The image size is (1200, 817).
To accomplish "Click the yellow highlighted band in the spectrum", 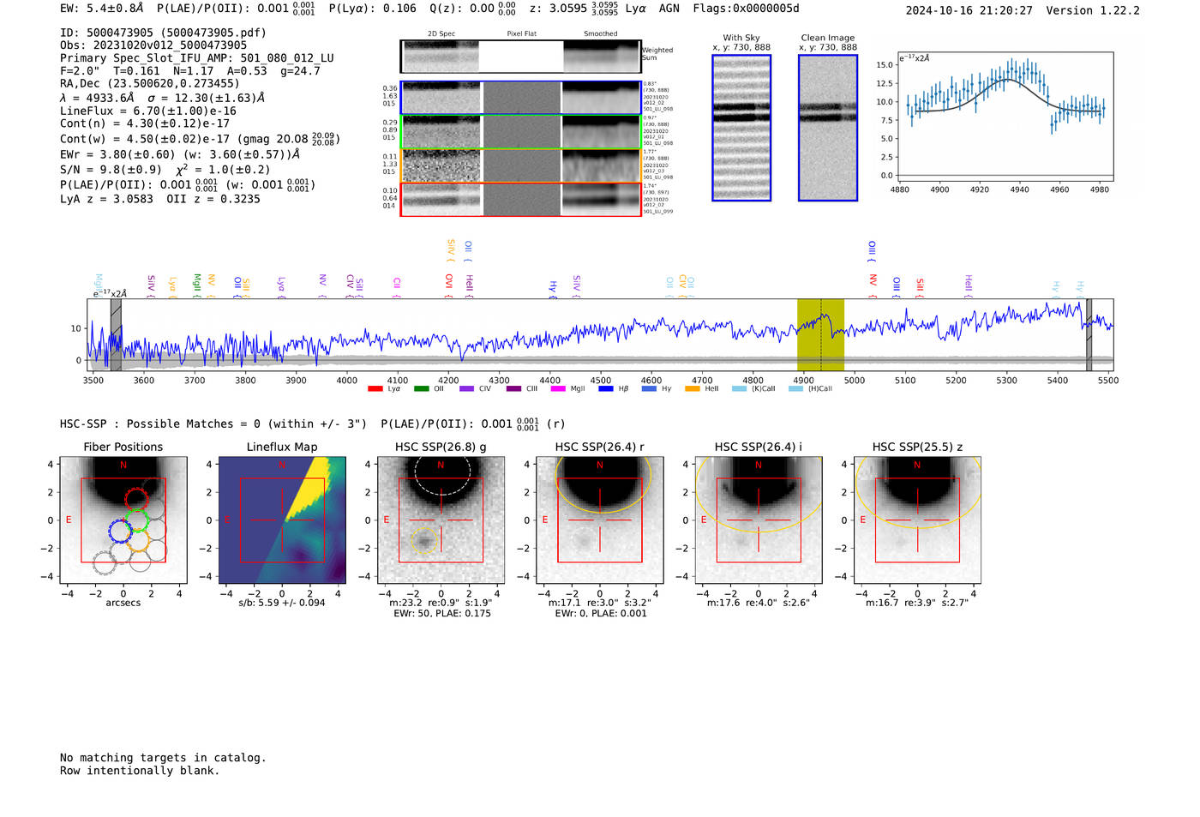I will tap(820, 334).
